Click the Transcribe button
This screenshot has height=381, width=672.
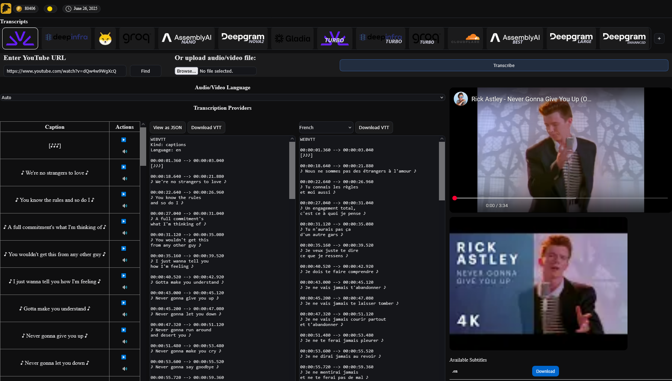[x=504, y=65]
